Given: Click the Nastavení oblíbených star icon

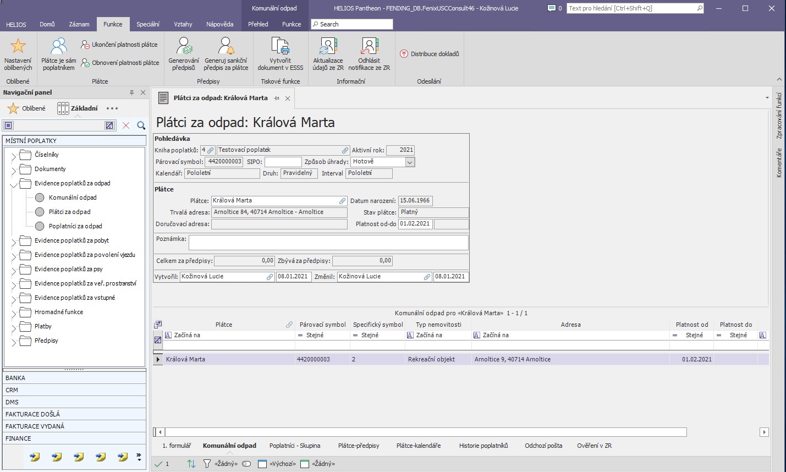Looking at the screenshot, I should tap(18, 46).
